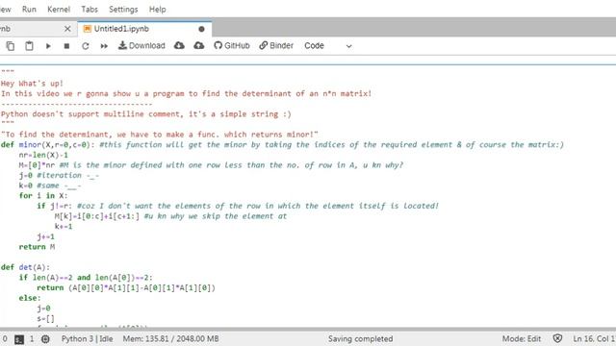Click the copy cells icon
The image size is (616, 346).
click(11, 46)
